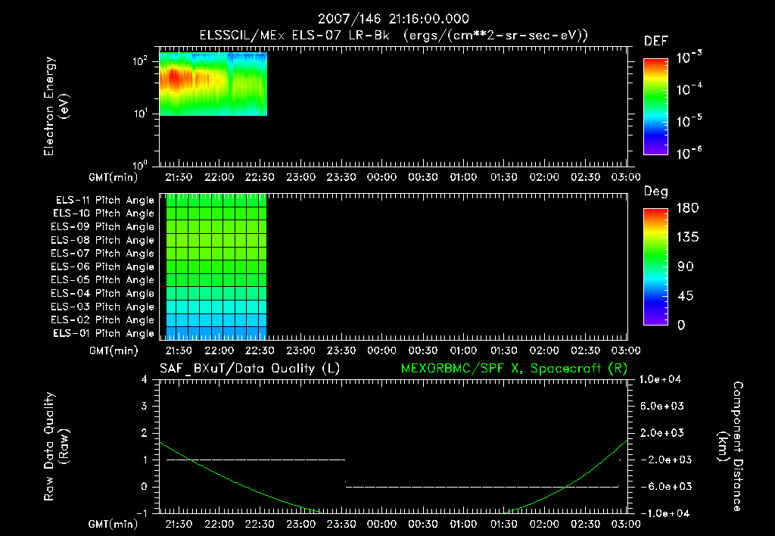Click the 10^-3 value on DEF scale
The image size is (775, 536).
click(689, 58)
